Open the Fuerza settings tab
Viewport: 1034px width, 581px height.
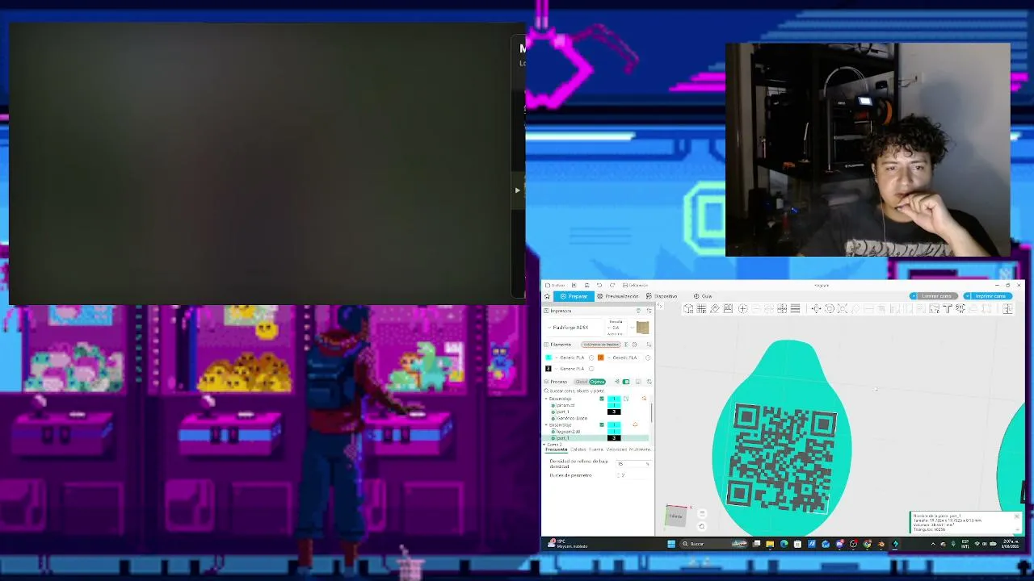pos(596,449)
